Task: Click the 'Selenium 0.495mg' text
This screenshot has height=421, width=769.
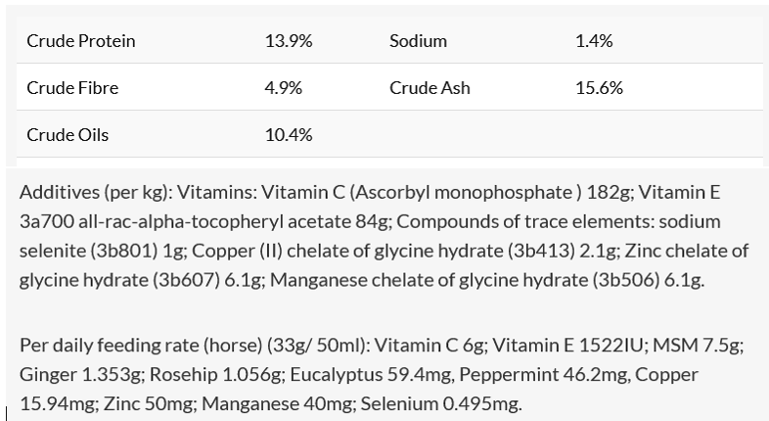Action: [x=448, y=403]
